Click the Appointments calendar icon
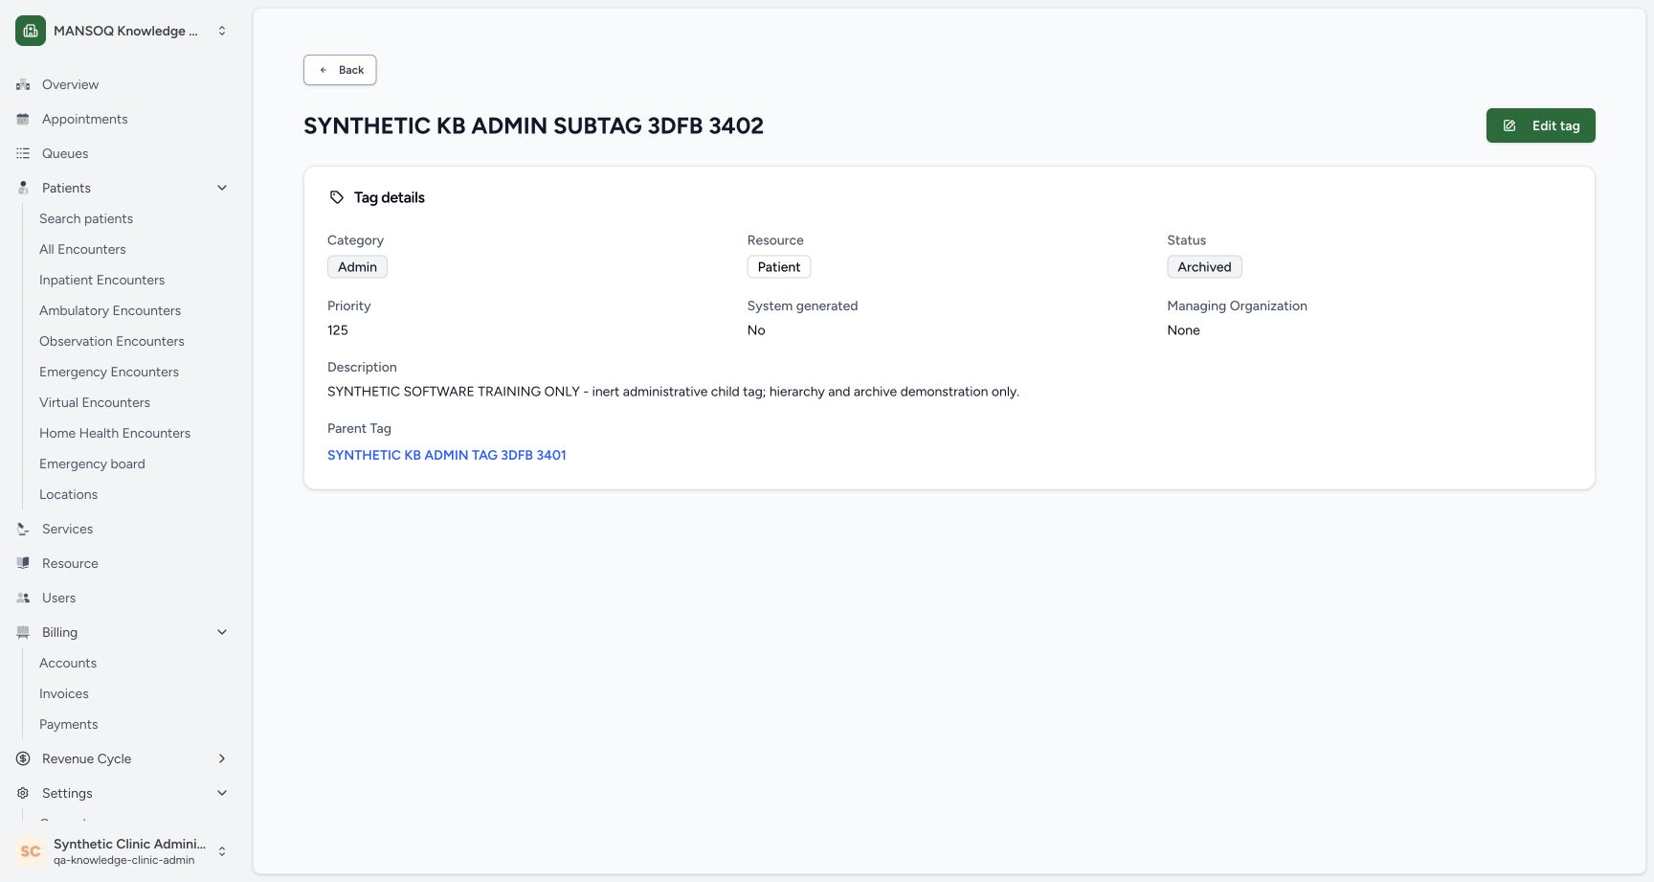Image resolution: width=1654 pixels, height=882 pixels. pos(23,119)
